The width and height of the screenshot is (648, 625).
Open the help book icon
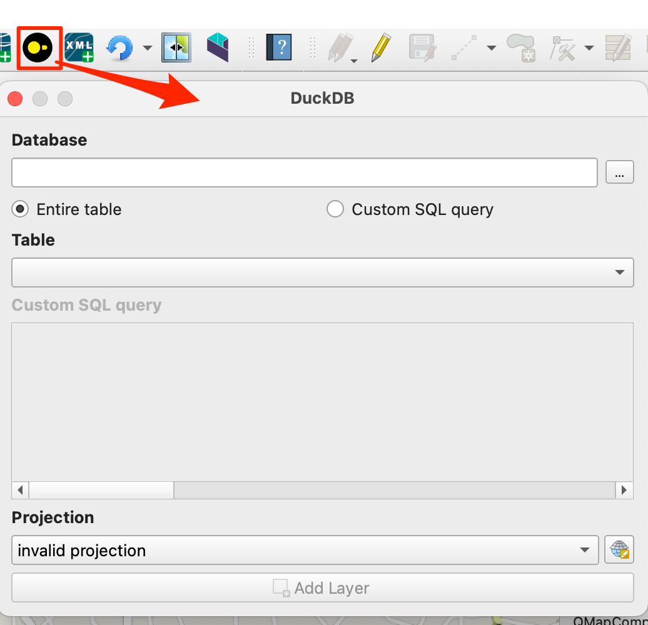279,47
